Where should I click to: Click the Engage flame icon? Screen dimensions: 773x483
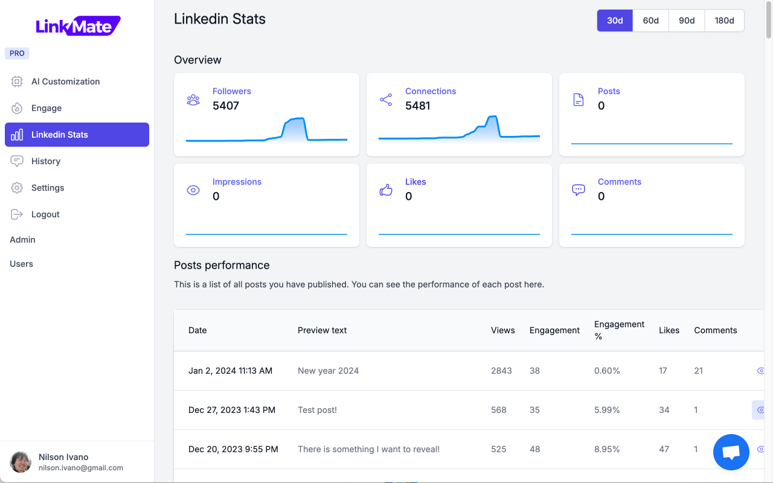click(17, 108)
